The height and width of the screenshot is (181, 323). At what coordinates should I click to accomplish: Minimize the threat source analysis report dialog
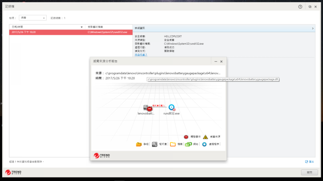click(216, 61)
